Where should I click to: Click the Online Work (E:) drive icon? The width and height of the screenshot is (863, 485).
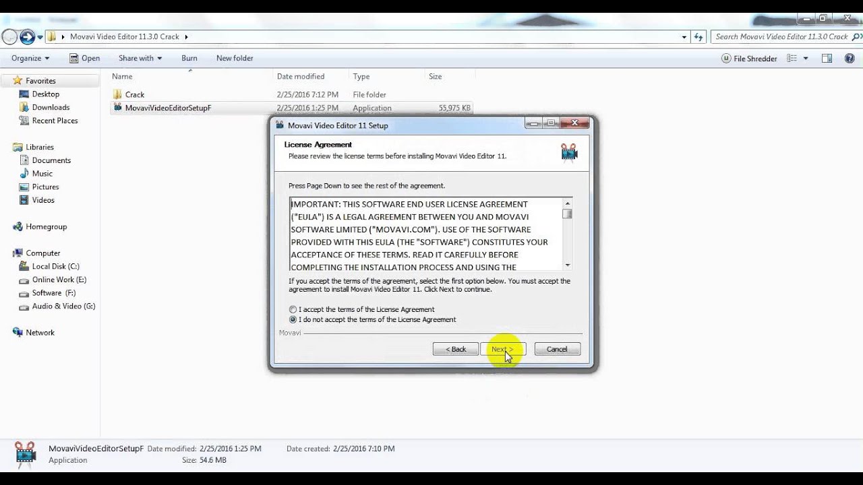(x=24, y=280)
